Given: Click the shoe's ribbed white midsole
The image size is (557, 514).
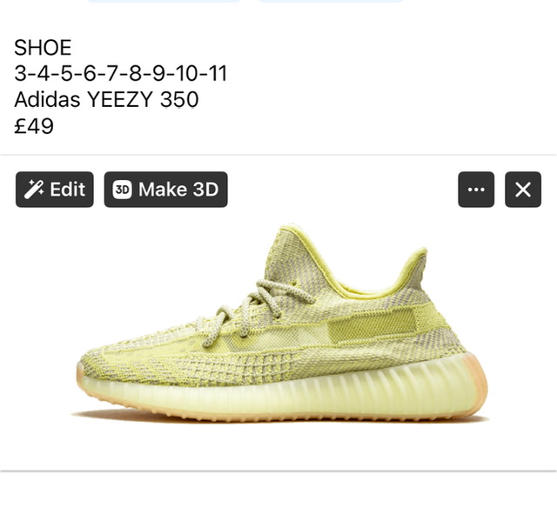Looking at the screenshot, I should pyautogui.click(x=285, y=391).
